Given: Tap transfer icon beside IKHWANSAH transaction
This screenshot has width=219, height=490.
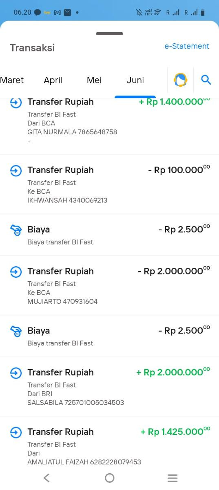Looking at the screenshot, I should [16, 171].
